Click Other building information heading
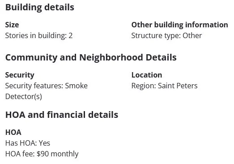The image size is (234, 164). (x=180, y=25)
